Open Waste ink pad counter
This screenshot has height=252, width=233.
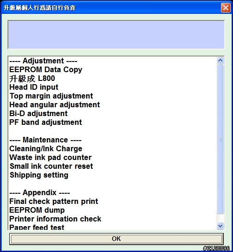[50, 158]
